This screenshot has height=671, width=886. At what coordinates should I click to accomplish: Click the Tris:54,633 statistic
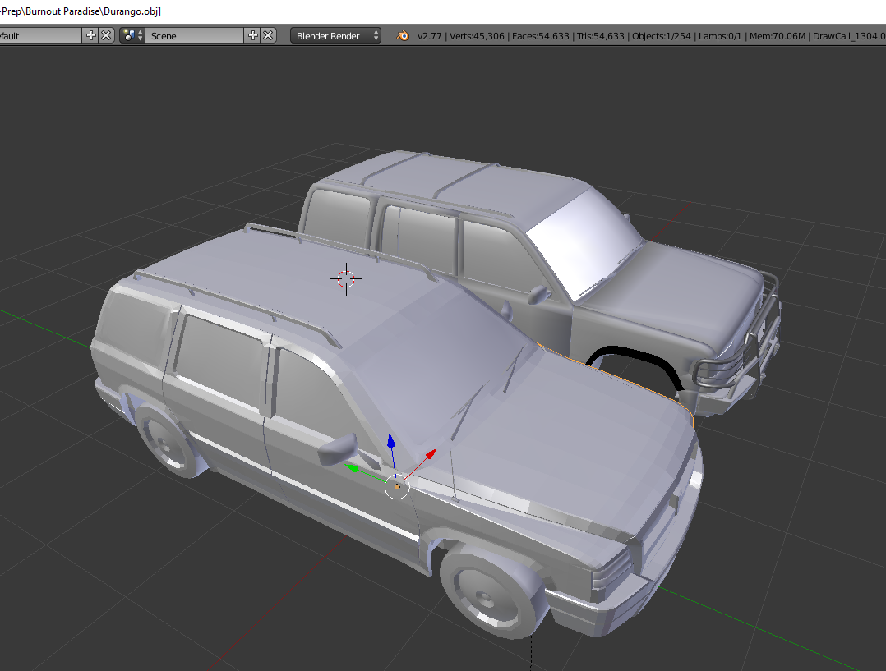(x=601, y=36)
